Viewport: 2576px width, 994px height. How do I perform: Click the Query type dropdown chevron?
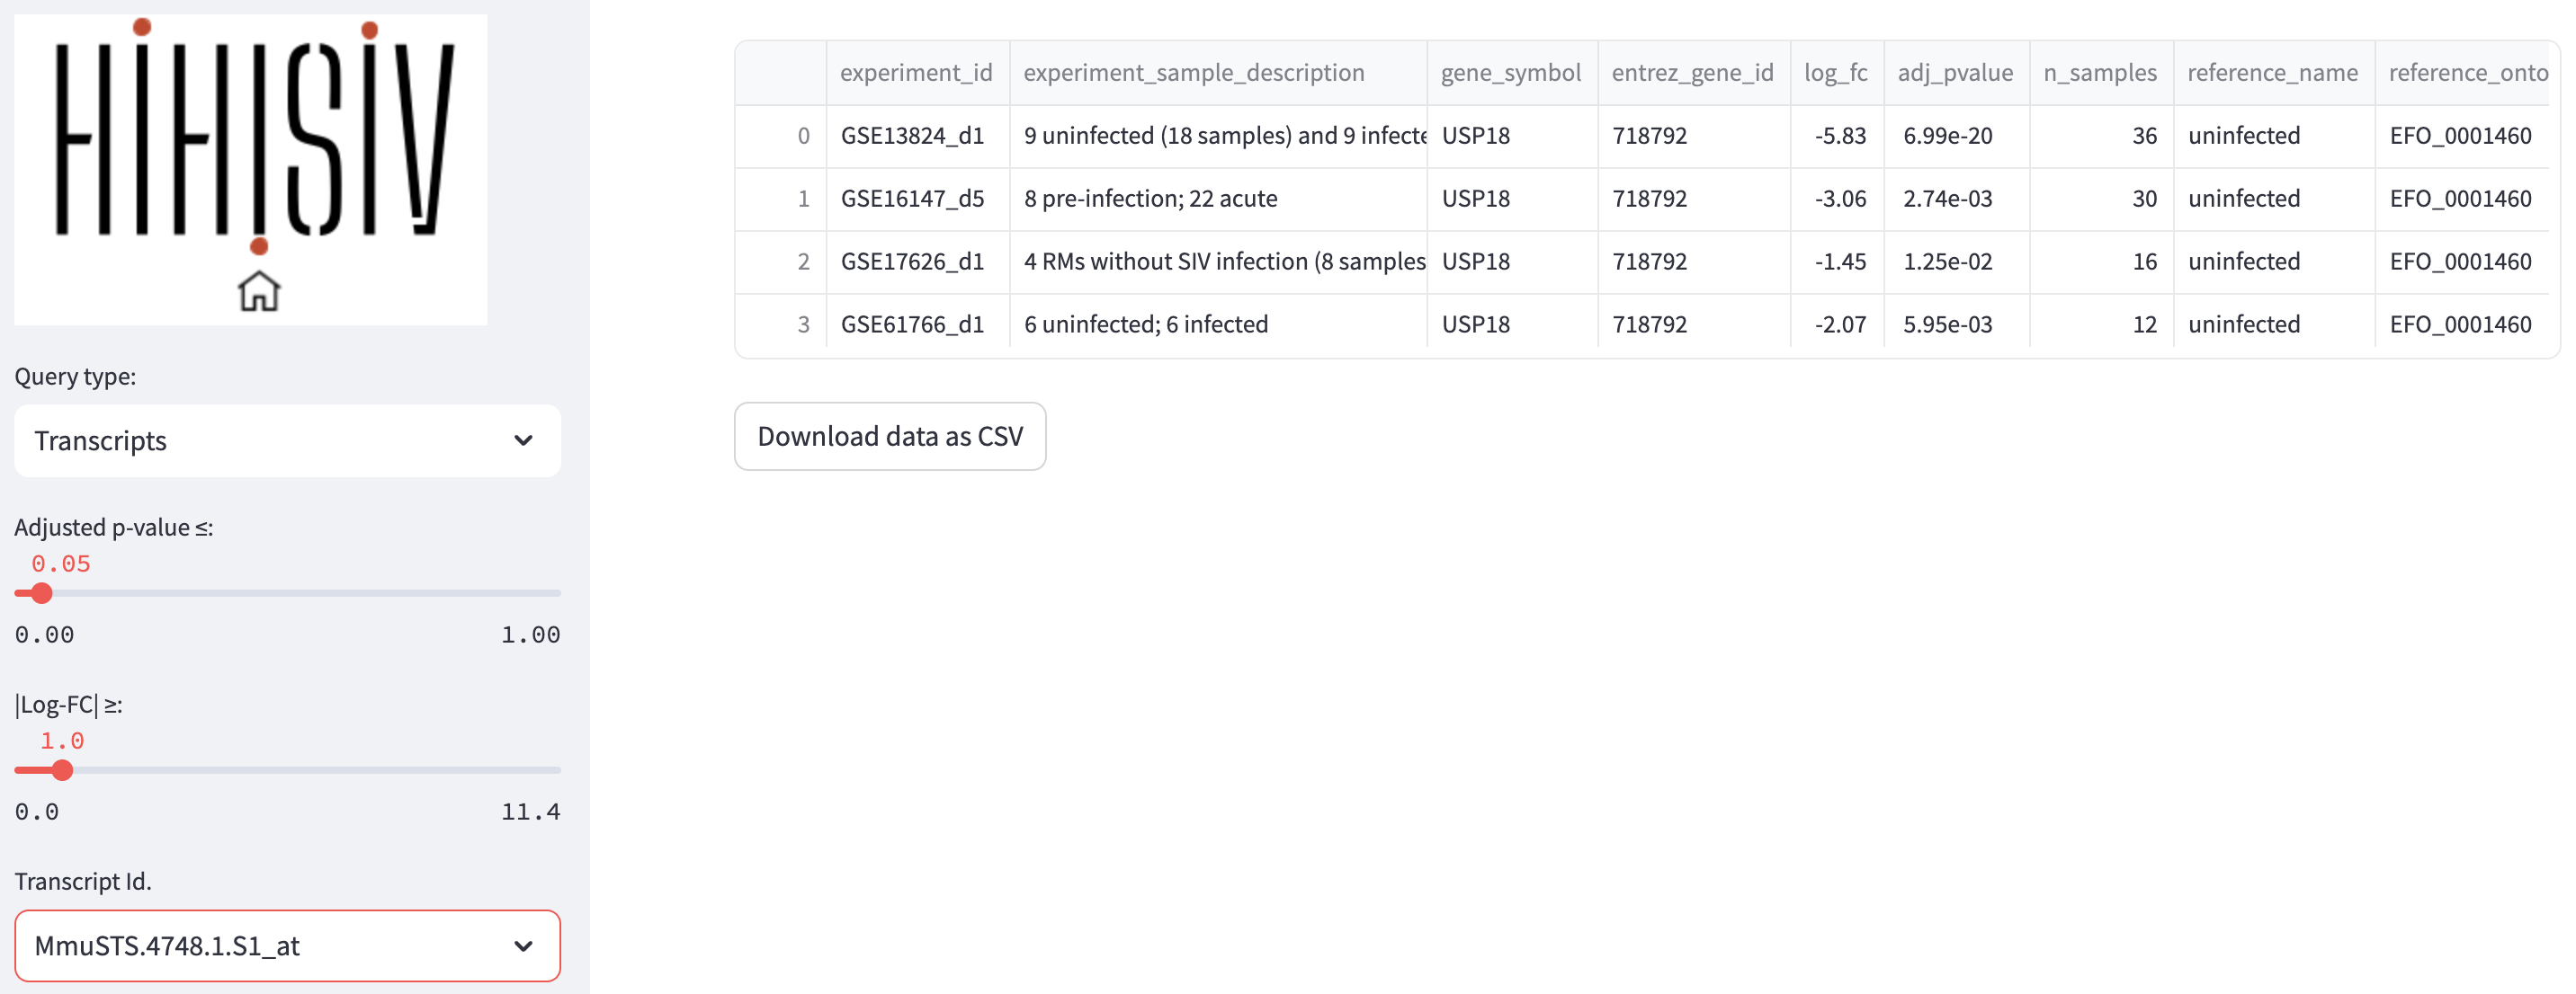coord(523,440)
